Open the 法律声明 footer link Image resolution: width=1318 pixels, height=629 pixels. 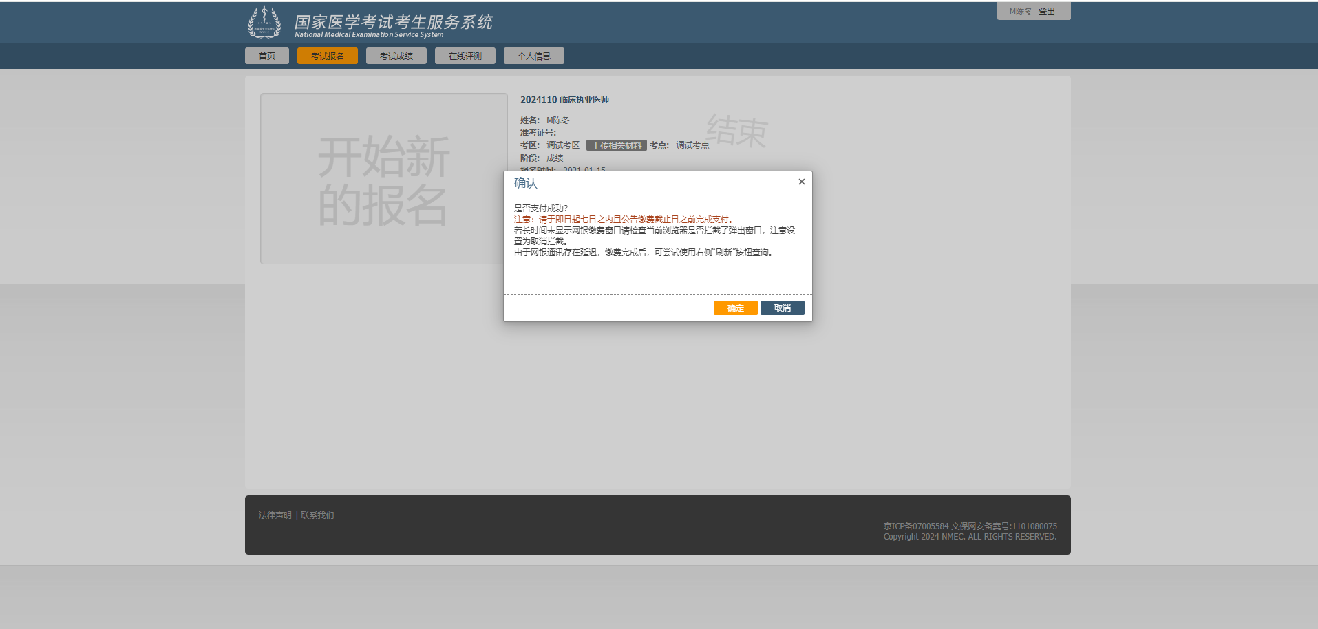pyautogui.click(x=275, y=515)
